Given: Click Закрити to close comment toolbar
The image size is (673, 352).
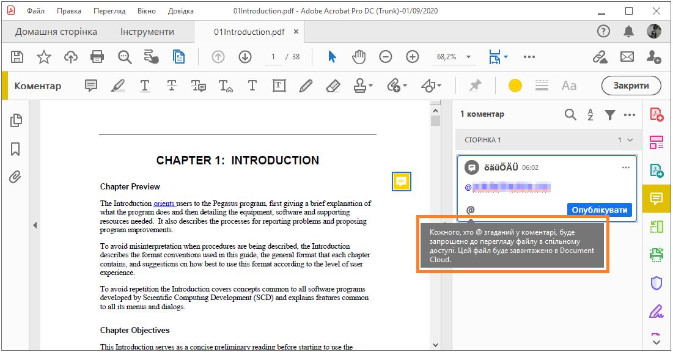Looking at the screenshot, I should pyautogui.click(x=631, y=86).
